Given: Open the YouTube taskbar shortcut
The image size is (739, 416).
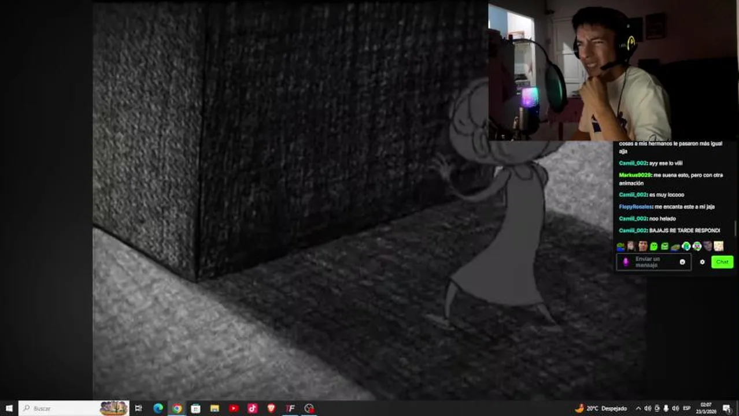Looking at the screenshot, I should tap(234, 408).
